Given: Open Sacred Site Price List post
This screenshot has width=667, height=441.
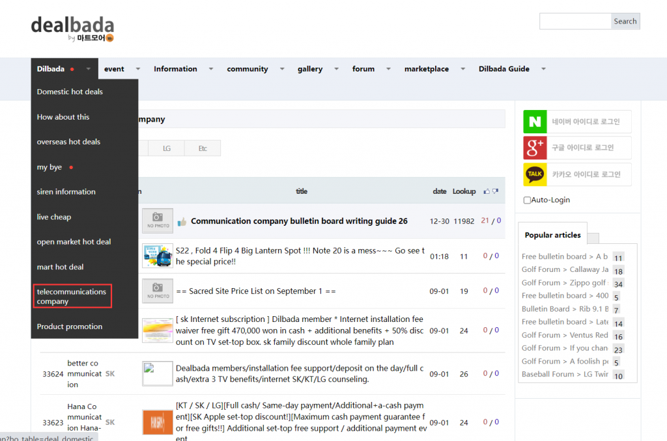Looking at the screenshot, I should click(255, 291).
